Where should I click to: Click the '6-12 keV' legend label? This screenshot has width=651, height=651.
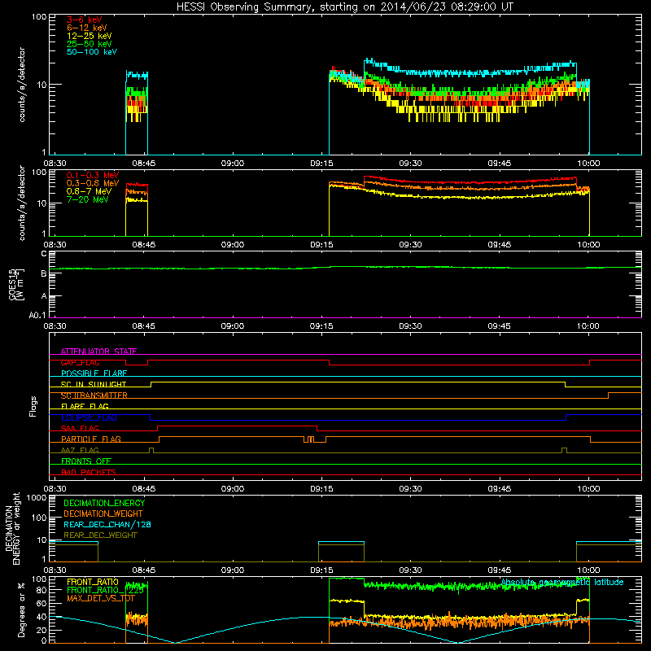tap(87, 28)
